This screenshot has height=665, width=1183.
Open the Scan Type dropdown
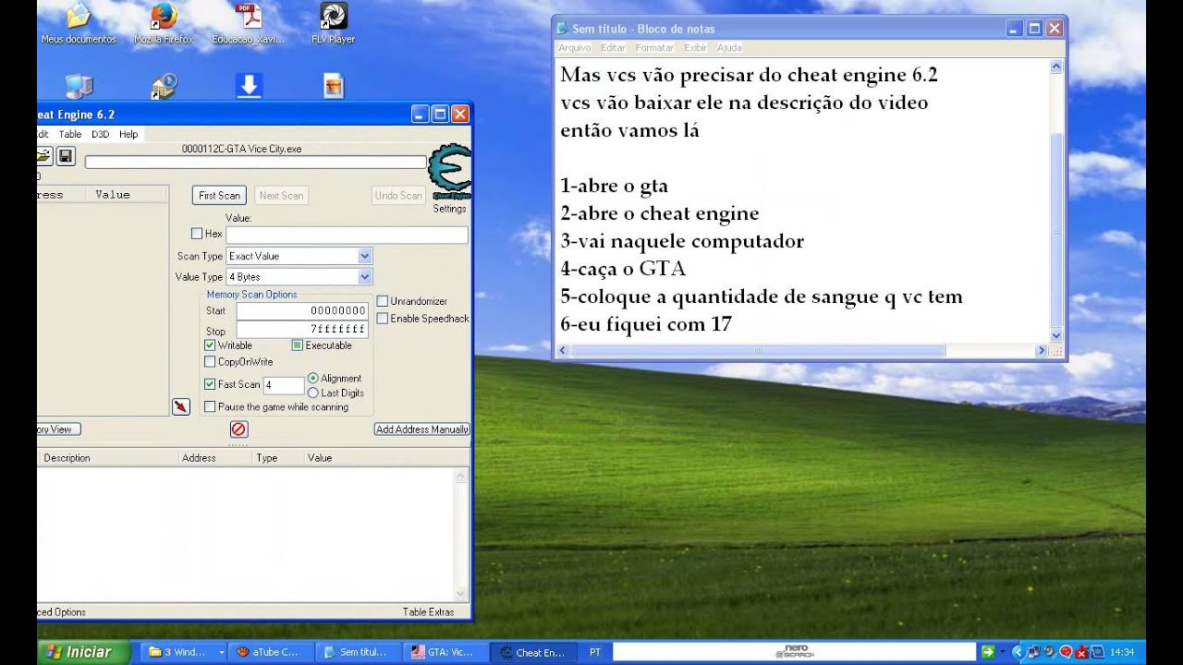(364, 256)
